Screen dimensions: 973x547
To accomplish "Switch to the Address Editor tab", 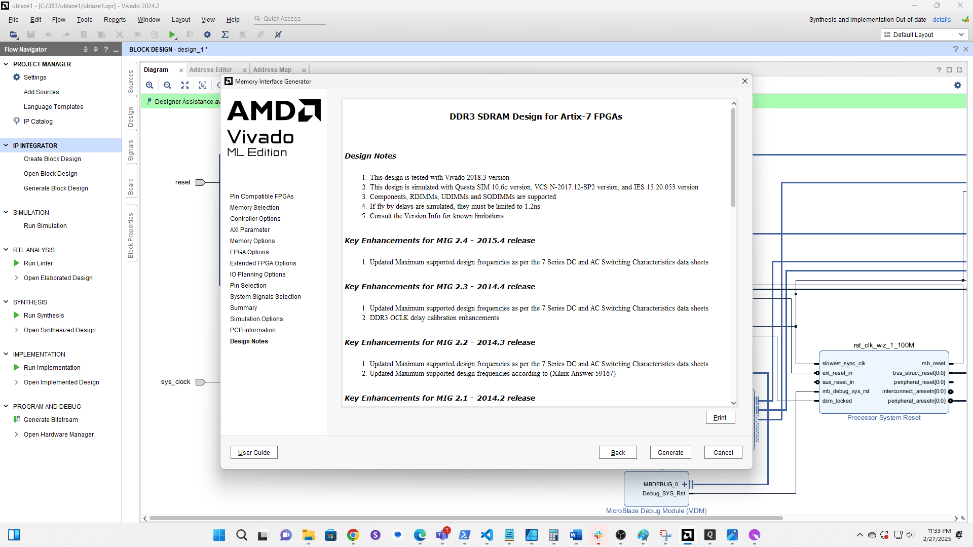I will pos(211,70).
